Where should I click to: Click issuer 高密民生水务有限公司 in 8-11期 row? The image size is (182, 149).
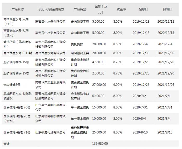(x=50, y=53)
